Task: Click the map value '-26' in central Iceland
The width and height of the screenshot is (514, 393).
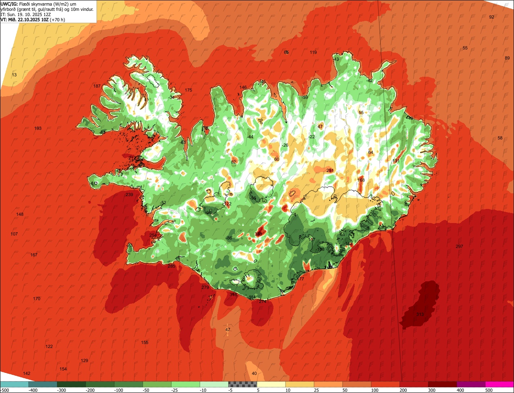Action: (x=285, y=145)
